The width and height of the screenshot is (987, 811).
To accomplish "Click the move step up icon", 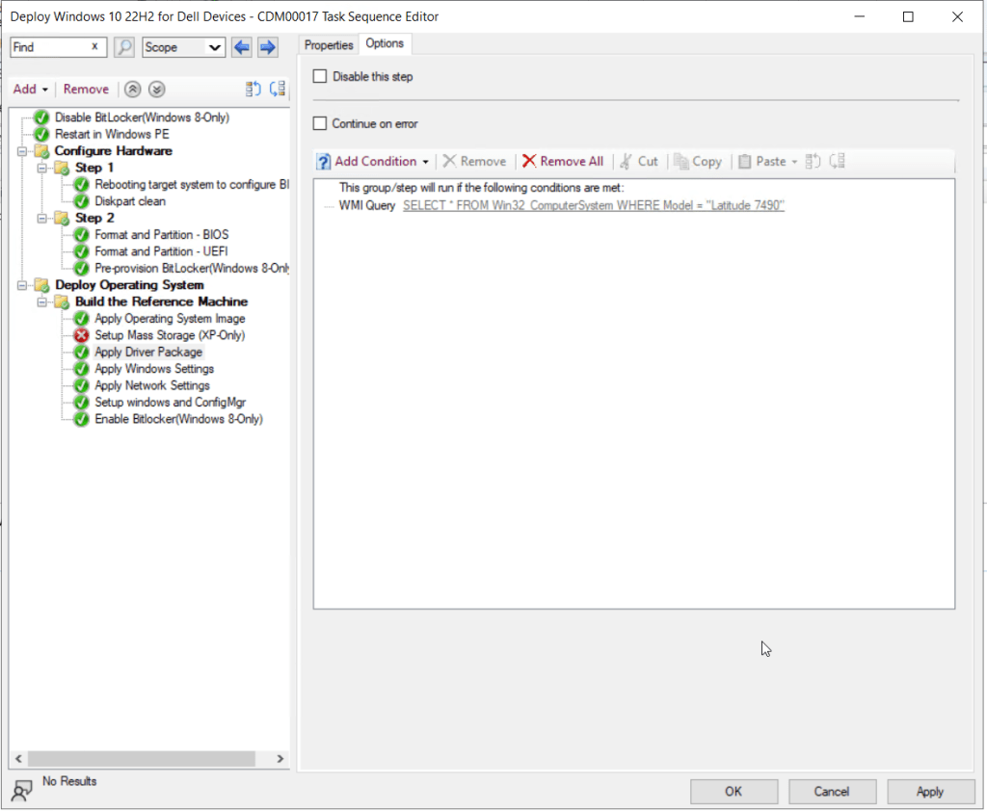I will tap(133, 90).
